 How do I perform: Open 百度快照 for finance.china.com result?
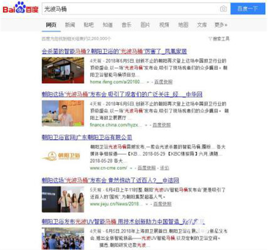point(162,125)
